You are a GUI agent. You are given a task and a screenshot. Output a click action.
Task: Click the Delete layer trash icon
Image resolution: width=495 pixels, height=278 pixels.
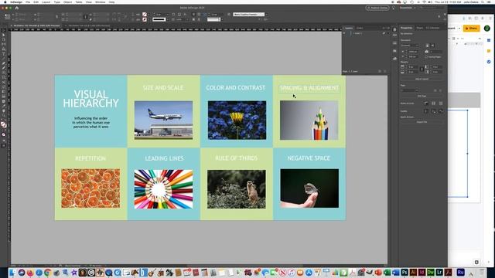[x=385, y=72]
